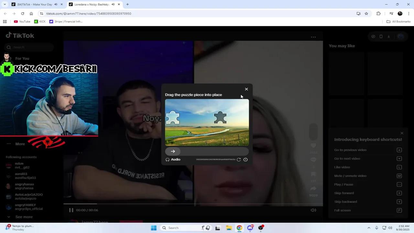This screenshot has width=414, height=233.
Task: Open the weather widget on taskbar
Action: coord(19,228)
